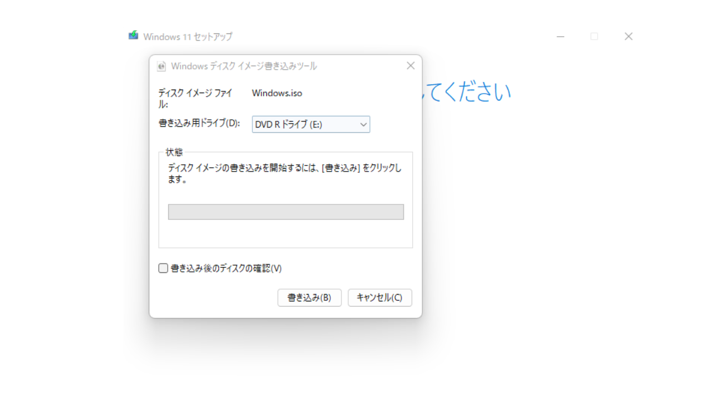713x401 pixels.
Task: Enable verify disc after burning checkbox
Action: coord(163,268)
